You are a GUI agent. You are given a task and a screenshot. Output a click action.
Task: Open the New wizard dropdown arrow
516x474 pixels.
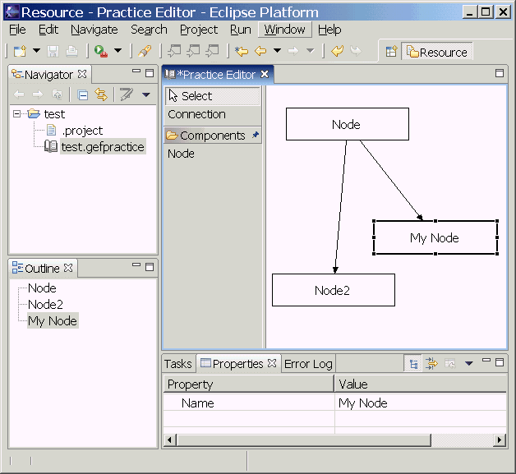(x=36, y=51)
